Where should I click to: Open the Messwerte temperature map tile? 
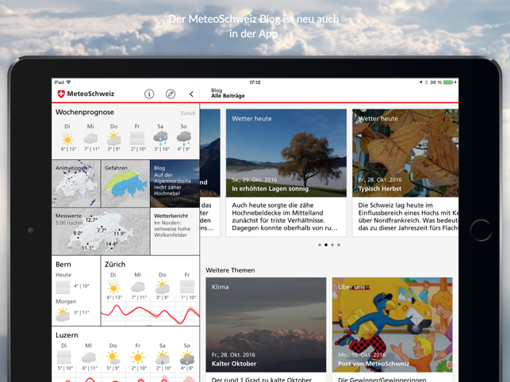(x=101, y=231)
